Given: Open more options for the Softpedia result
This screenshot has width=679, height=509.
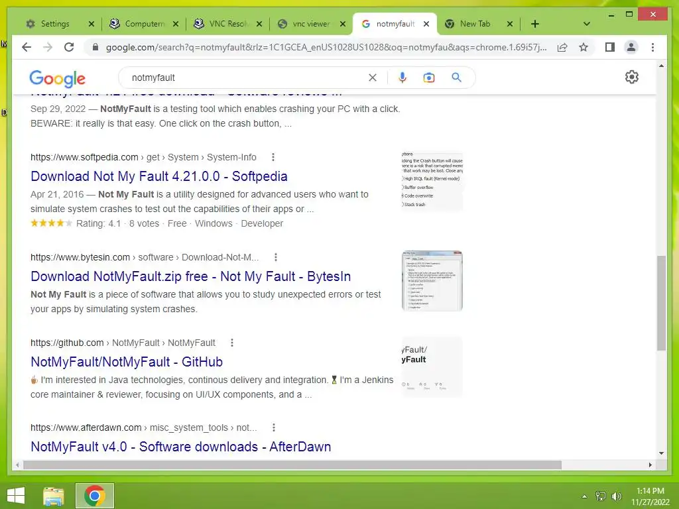Looking at the screenshot, I should [273, 157].
